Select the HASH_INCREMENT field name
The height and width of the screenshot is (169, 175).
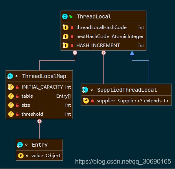98,45
